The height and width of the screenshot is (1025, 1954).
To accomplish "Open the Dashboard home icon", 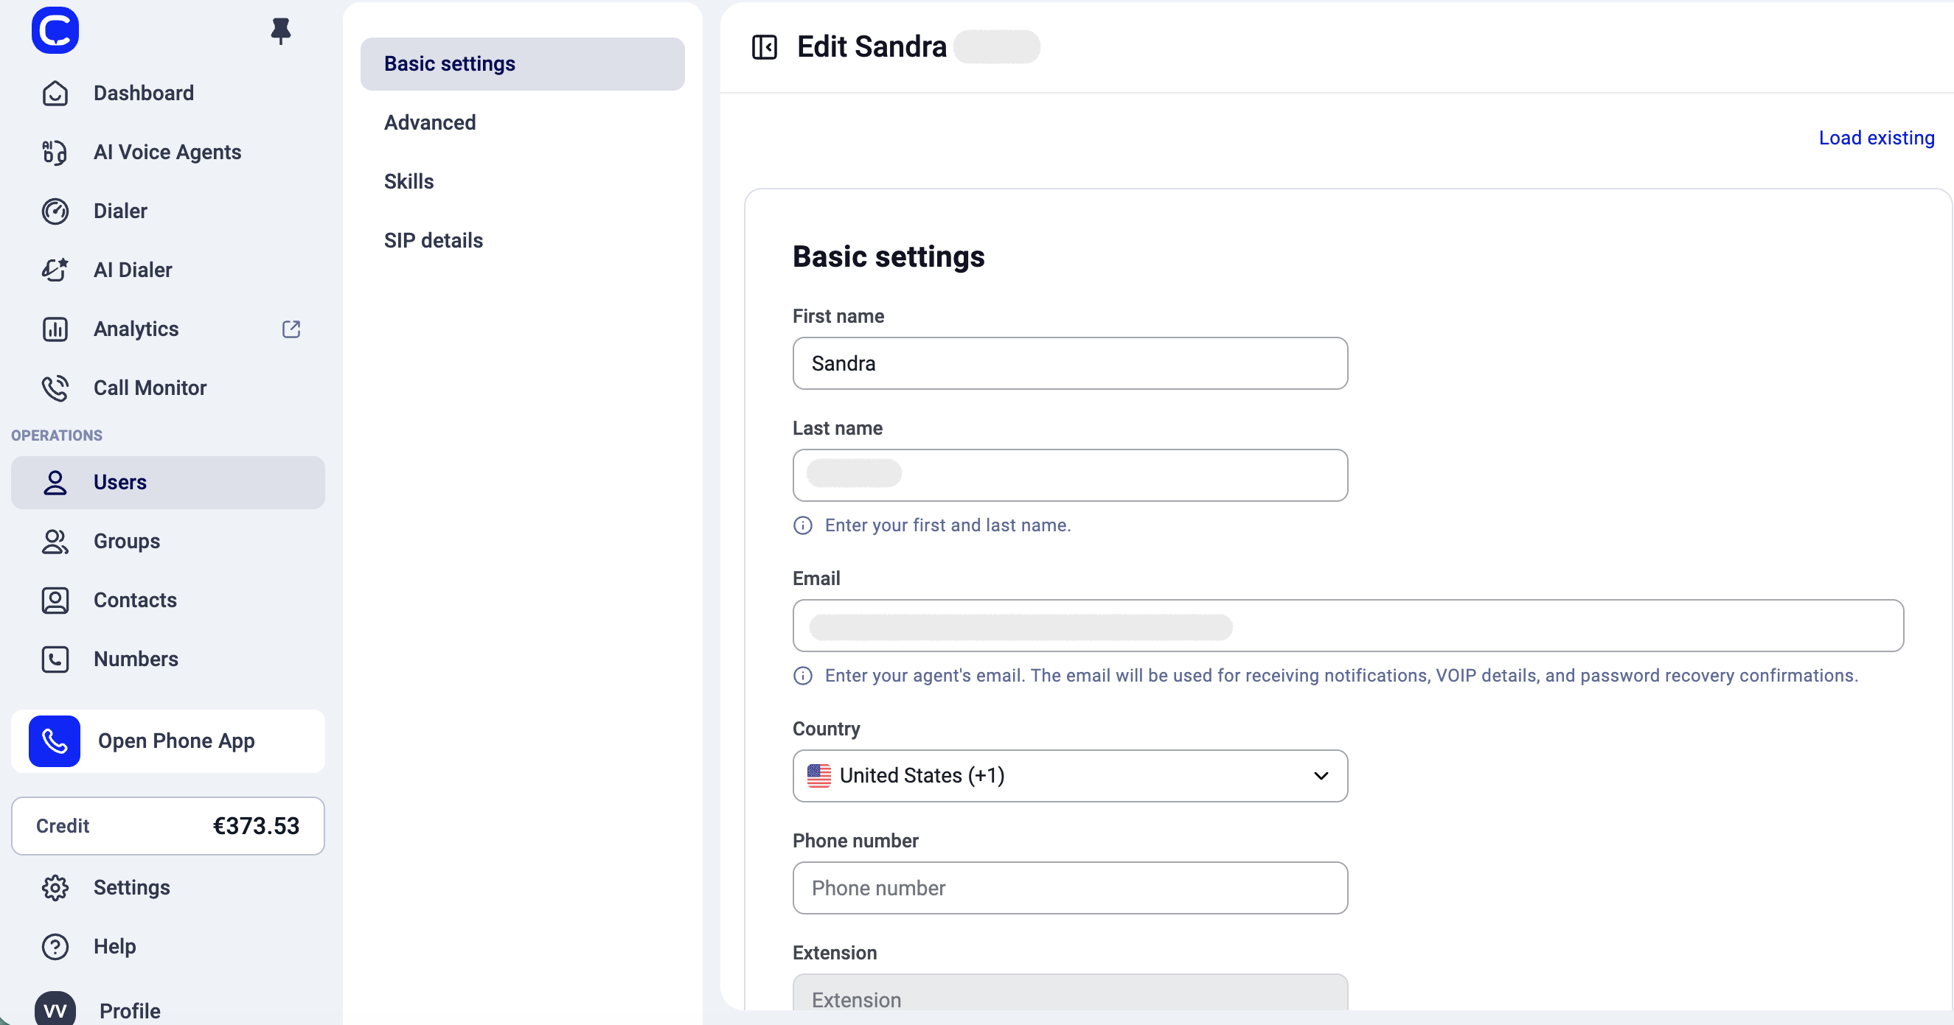I will 55,94.
